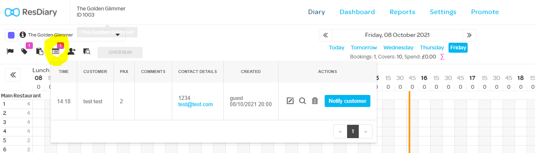Click the restaurant info icon
The image size is (535, 153).
pos(22,35)
